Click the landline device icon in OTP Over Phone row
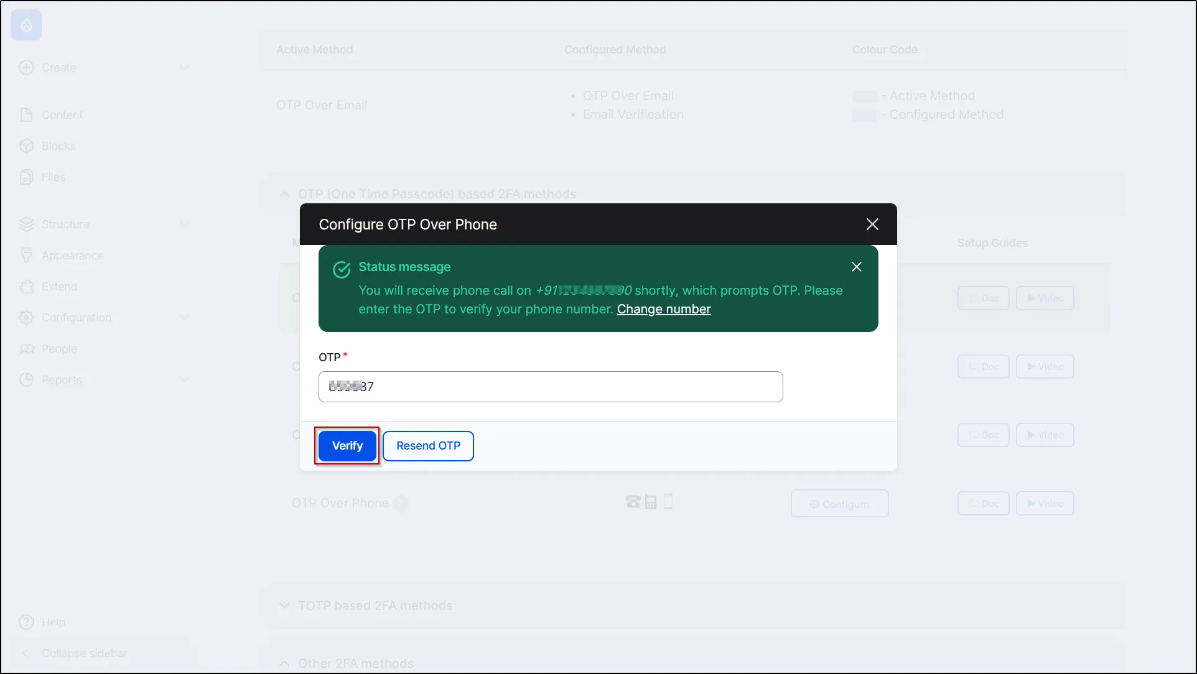This screenshot has width=1197, height=674. [x=651, y=502]
